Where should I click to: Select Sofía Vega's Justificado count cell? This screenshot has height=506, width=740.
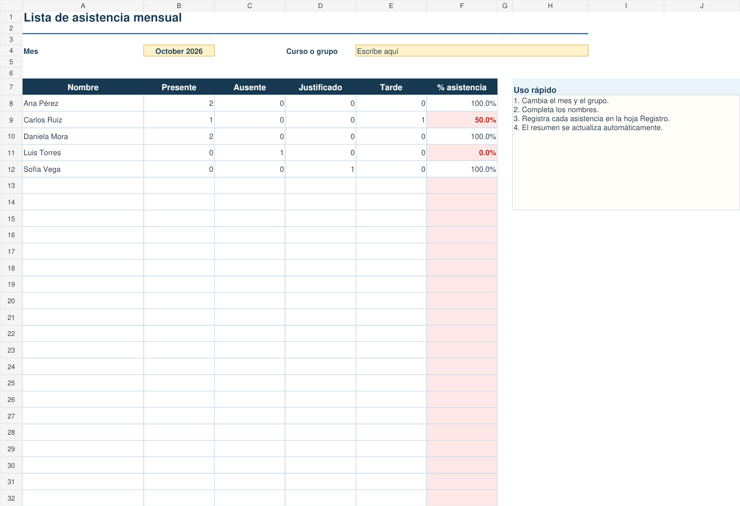point(320,169)
